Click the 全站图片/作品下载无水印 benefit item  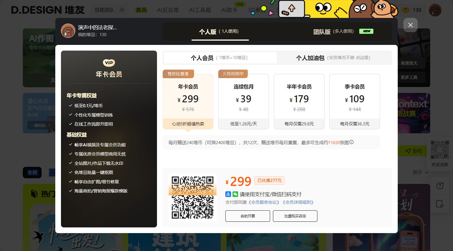99,163
